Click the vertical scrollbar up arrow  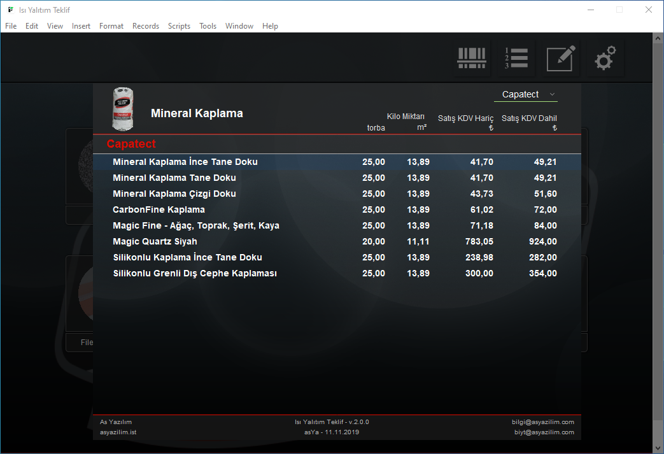click(x=658, y=38)
